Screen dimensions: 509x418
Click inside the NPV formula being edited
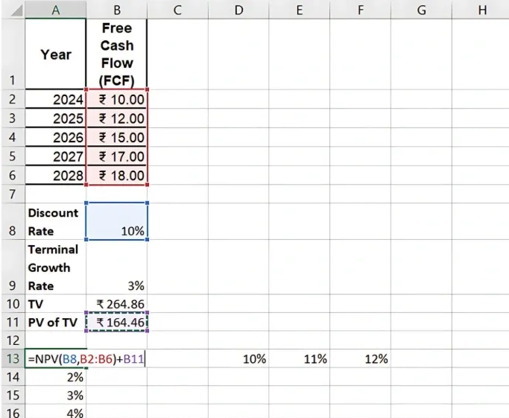coord(84,358)
